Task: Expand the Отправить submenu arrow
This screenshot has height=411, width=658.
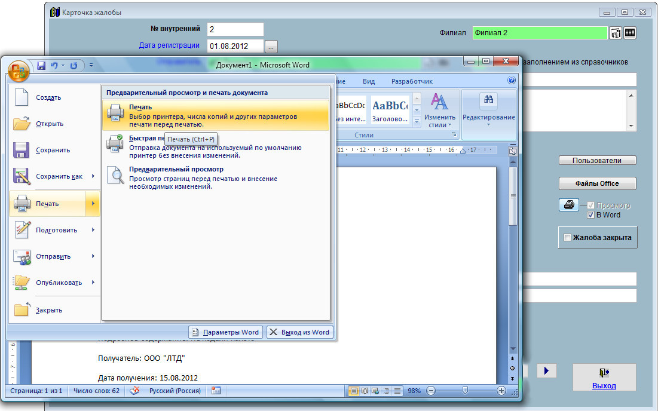Action: click(x=93, y=256)
